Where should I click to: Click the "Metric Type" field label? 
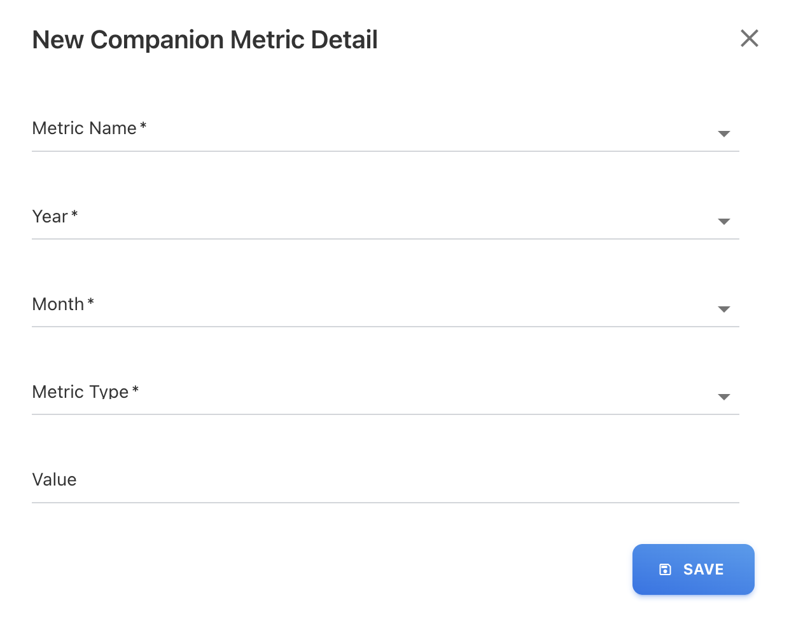click(x=80, y=392)
